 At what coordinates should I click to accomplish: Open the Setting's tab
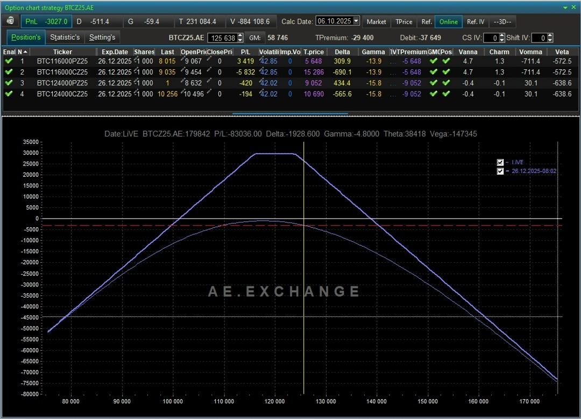(102, 38)
